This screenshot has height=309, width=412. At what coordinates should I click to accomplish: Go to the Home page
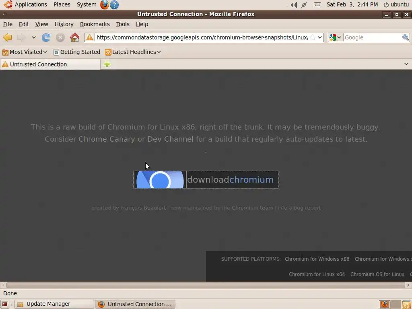74,37
